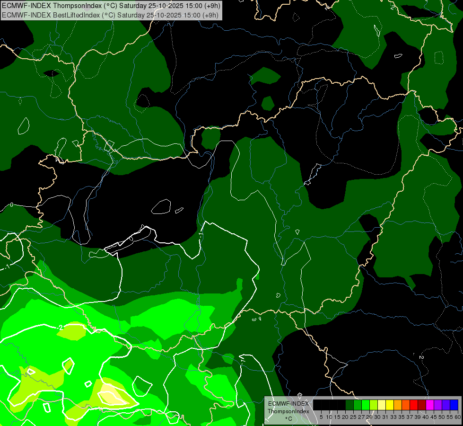The image size is (463, 426).
Task: Click the legend scale value '5'
Action: pos(321,417)
